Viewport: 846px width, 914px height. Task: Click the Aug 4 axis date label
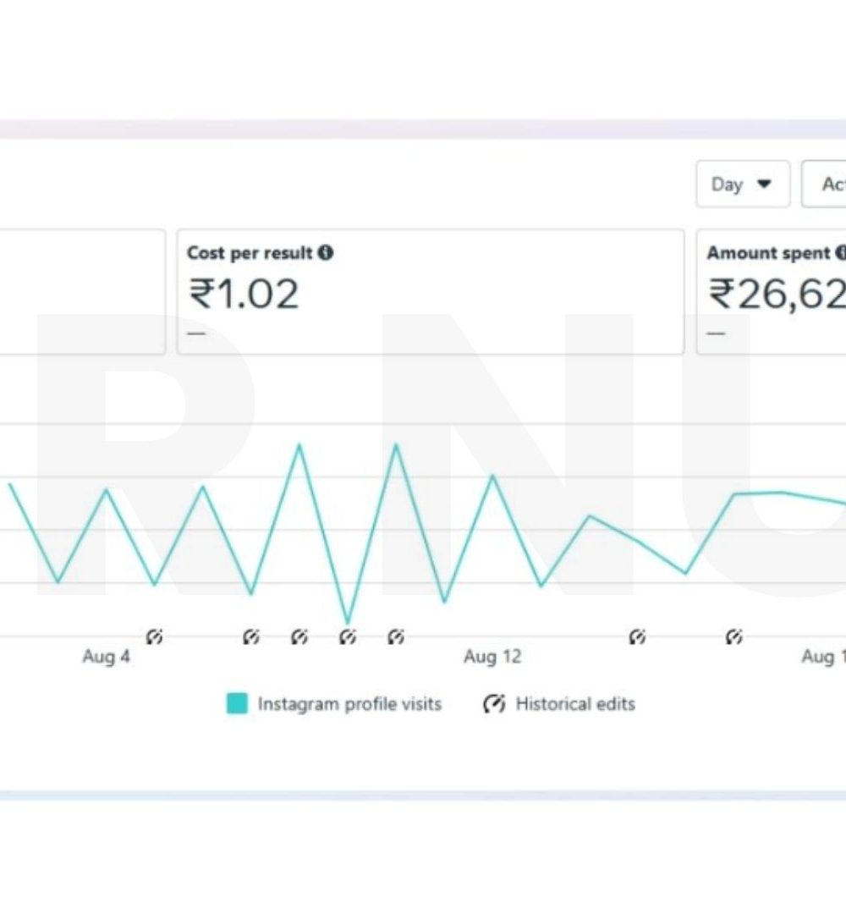tap(106, 657)
